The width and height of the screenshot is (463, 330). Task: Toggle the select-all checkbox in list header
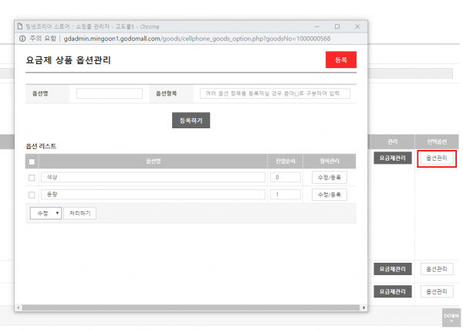click(32, 162)
